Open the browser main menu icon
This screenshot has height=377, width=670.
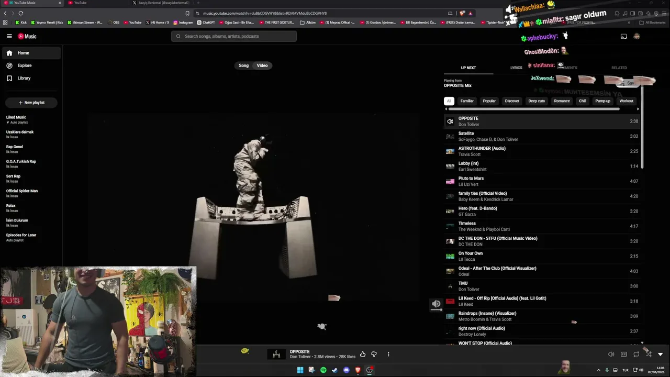(663, 13)
